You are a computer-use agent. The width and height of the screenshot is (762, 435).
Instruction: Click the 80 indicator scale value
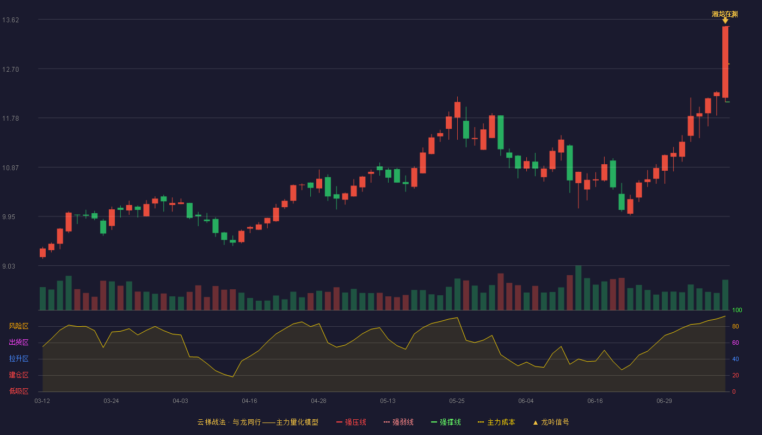pos(735,326)
